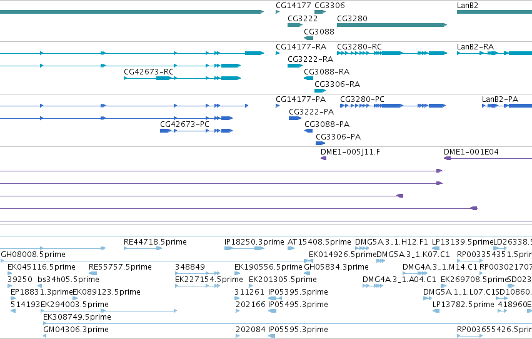Click the IP05395.5prime EST label
This screenshot has height=339, width=532.
[x=298, y=292]
